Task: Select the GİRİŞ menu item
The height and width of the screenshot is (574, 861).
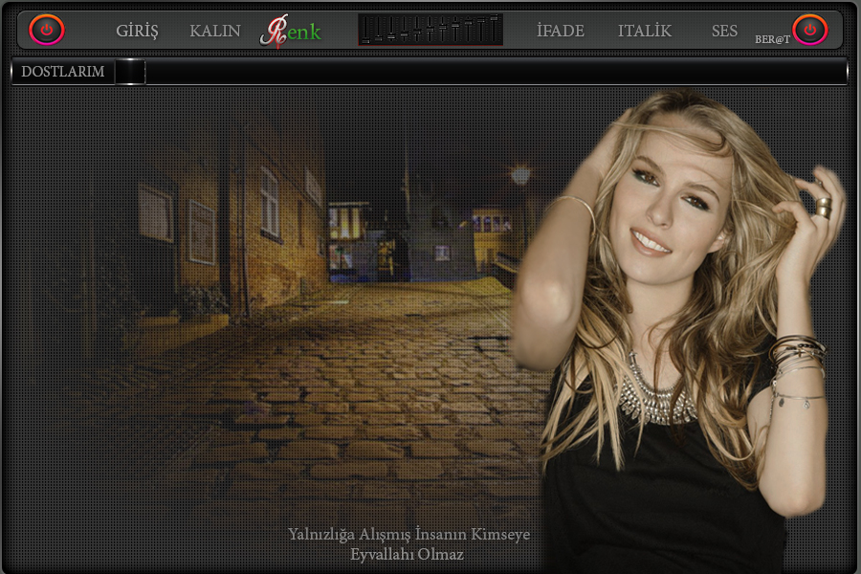Action: tap(137, 31)
